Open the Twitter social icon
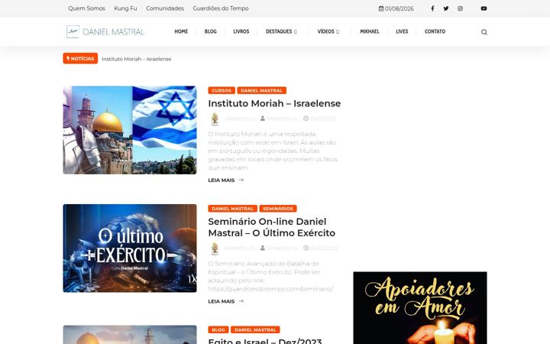550x344 pixels. 446,8
